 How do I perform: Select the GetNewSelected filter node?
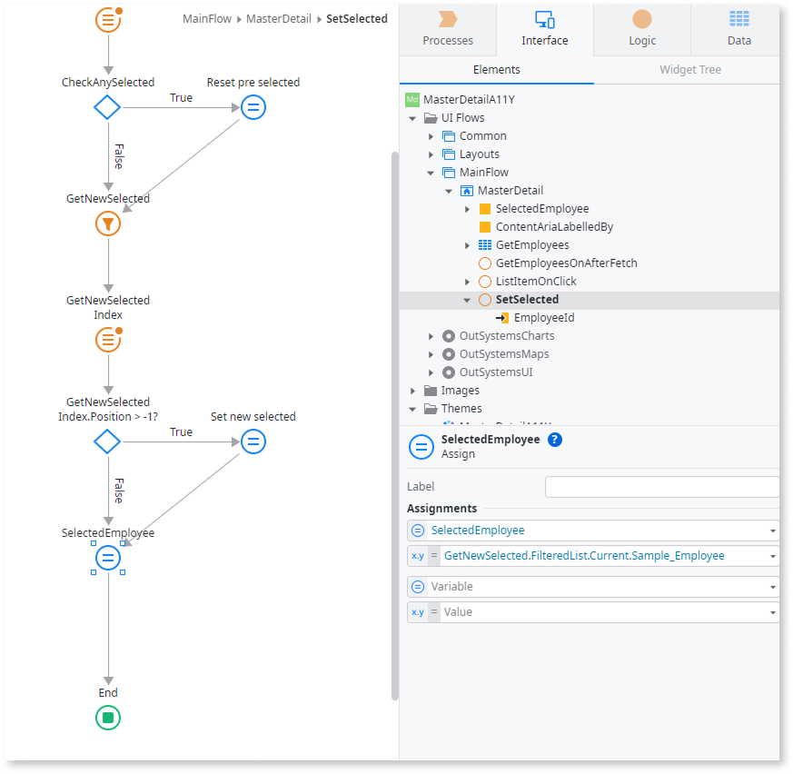point(108,223)
